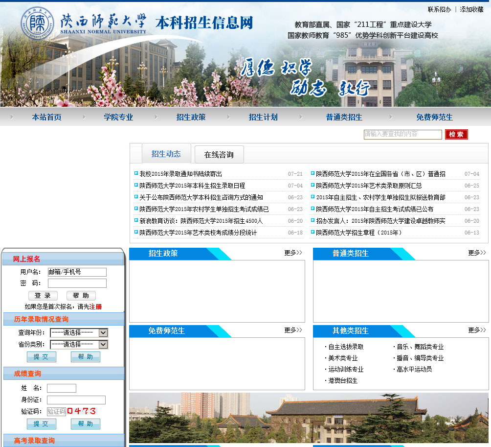Open 普通类招生 in the navigation bar
The height and width of the screenshot is (447, 491).
click(344, 117)
